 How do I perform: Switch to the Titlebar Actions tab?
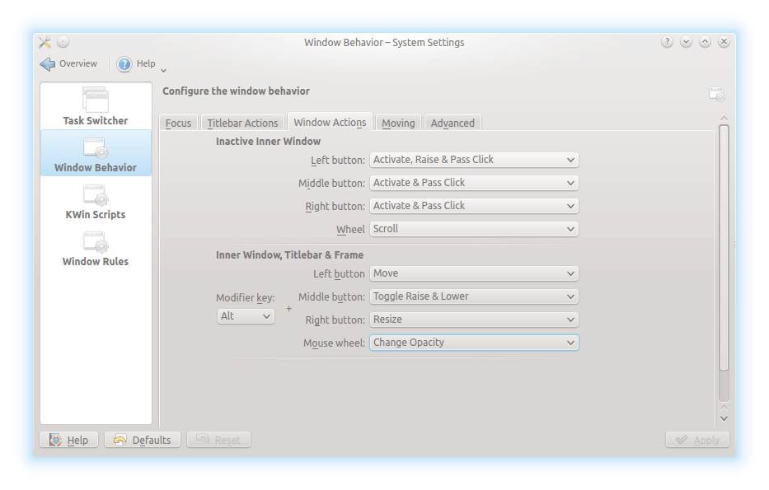click(242, 123)
